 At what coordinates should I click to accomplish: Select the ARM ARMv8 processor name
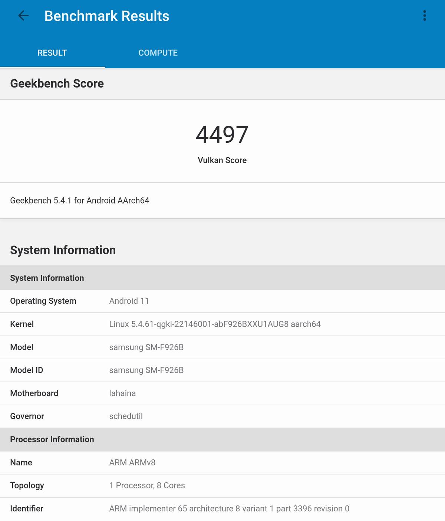tap(132, 462)
